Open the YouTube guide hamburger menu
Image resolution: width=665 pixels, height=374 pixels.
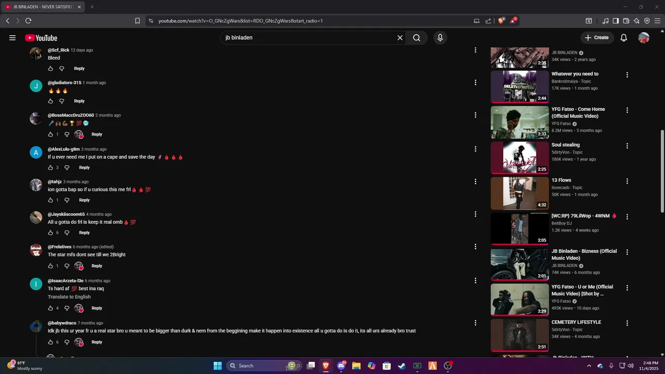point(12,38)
